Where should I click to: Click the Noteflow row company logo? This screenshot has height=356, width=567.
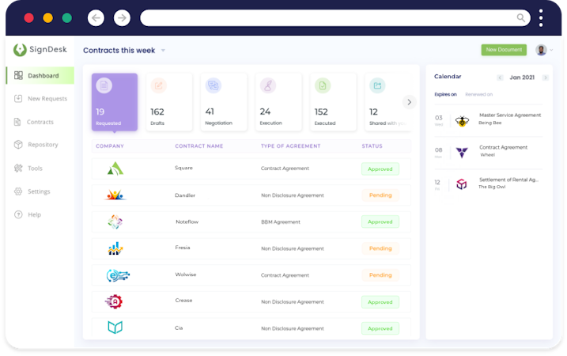point(115,222)
